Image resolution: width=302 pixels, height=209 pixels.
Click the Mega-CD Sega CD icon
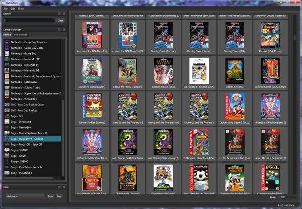[7, 144]
